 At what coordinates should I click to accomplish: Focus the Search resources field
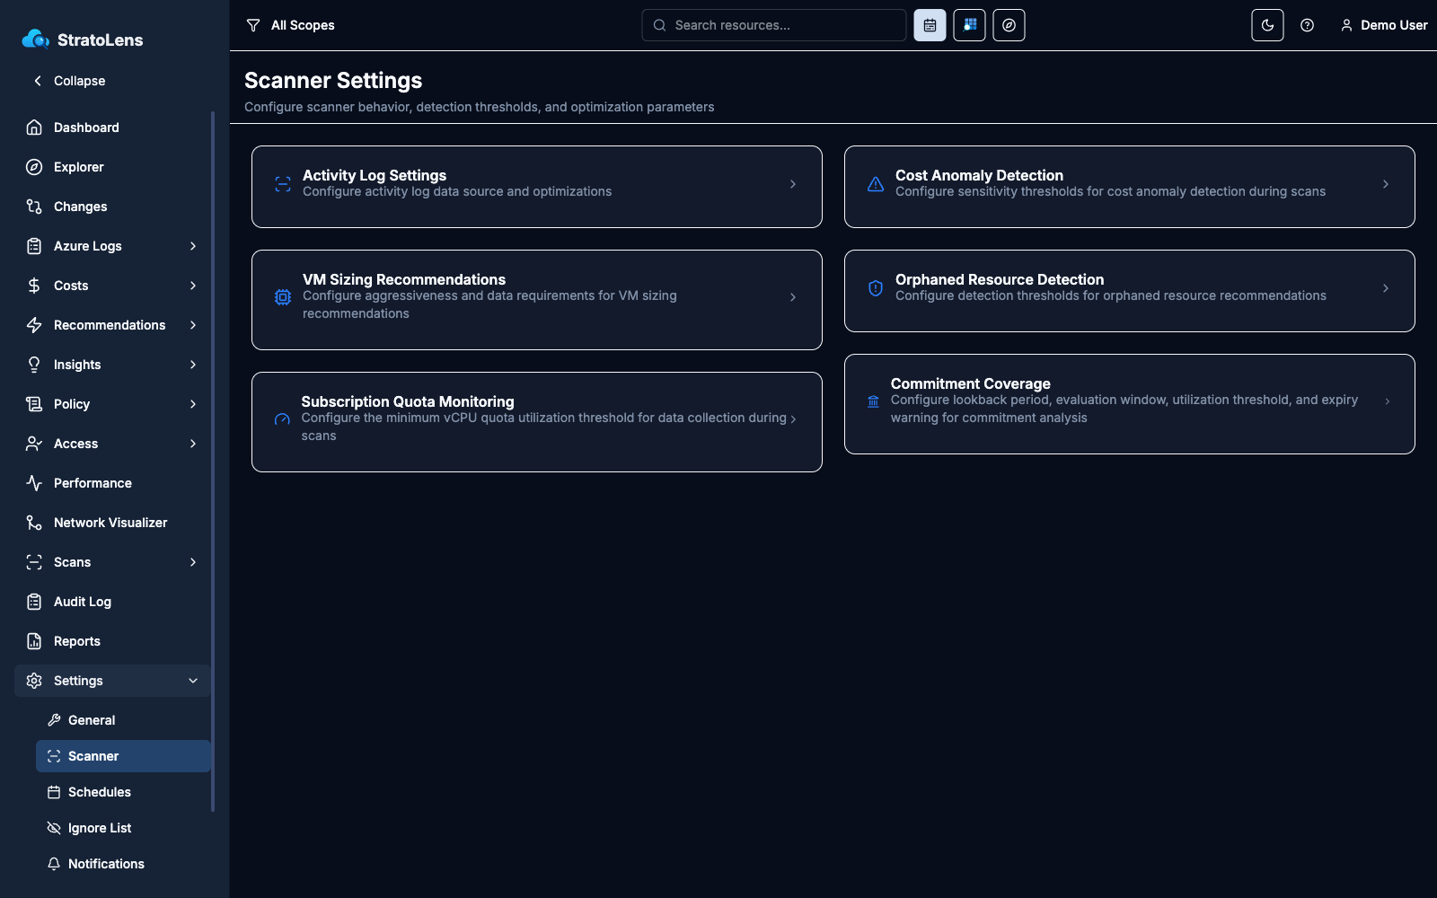tap(774, 25)
